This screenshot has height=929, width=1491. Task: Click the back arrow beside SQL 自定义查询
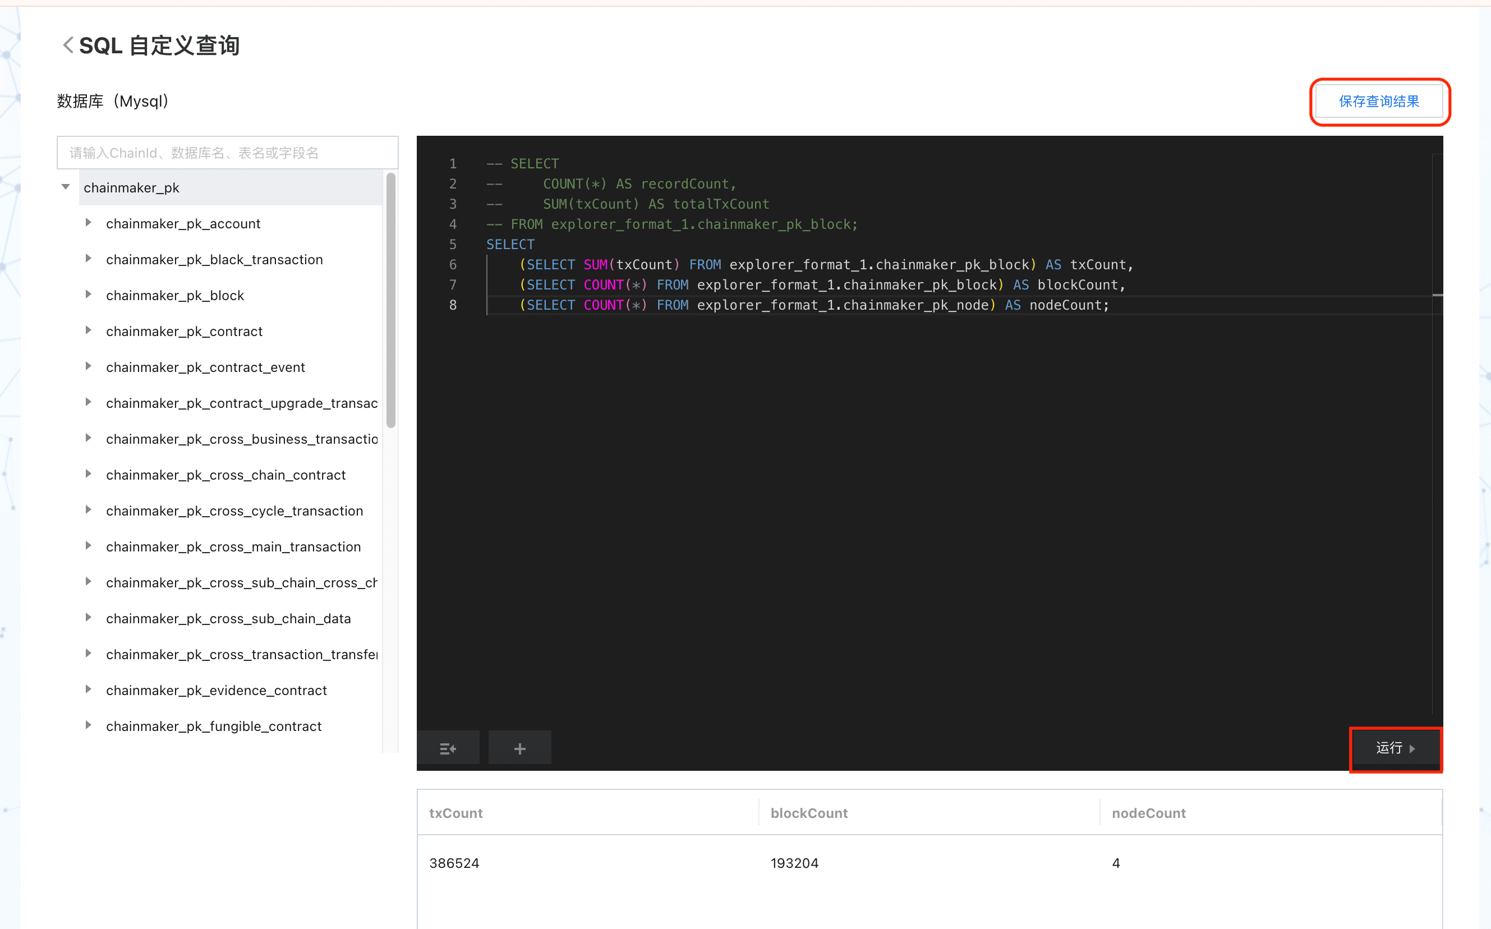[x=67, y=45]
